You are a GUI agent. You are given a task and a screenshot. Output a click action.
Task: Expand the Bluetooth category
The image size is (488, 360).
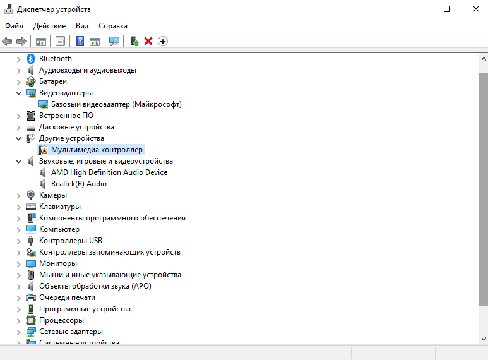[x=19, y=59]
